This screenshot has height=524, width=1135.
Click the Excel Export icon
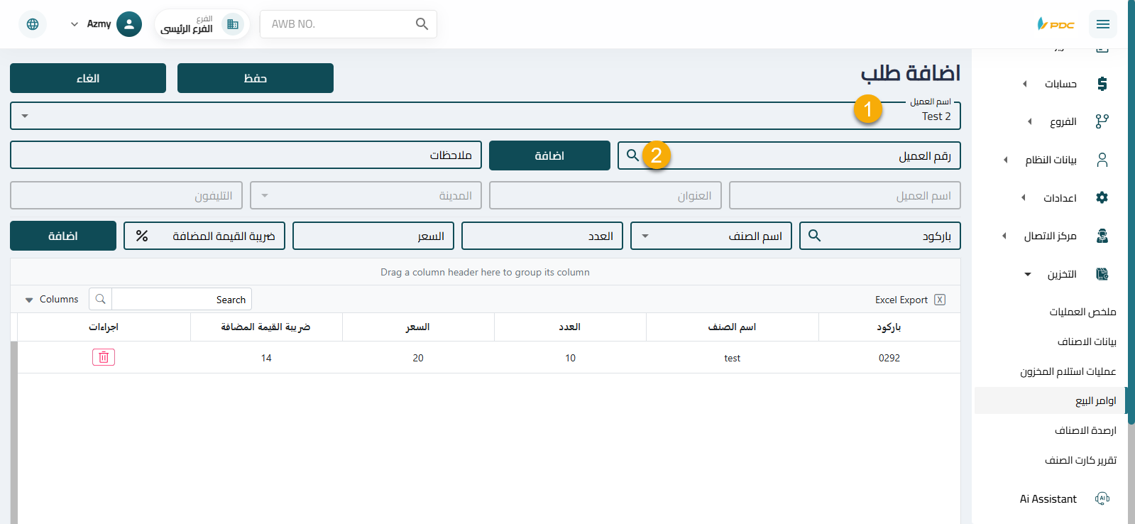click(940, 300)
